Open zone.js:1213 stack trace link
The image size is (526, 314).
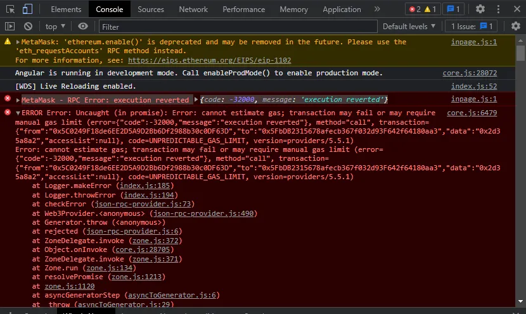point(136,277)
